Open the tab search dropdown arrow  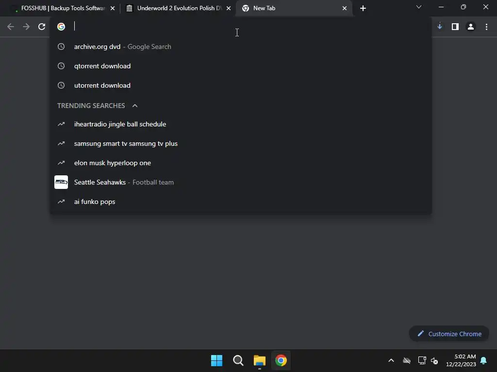click(419, 7)
